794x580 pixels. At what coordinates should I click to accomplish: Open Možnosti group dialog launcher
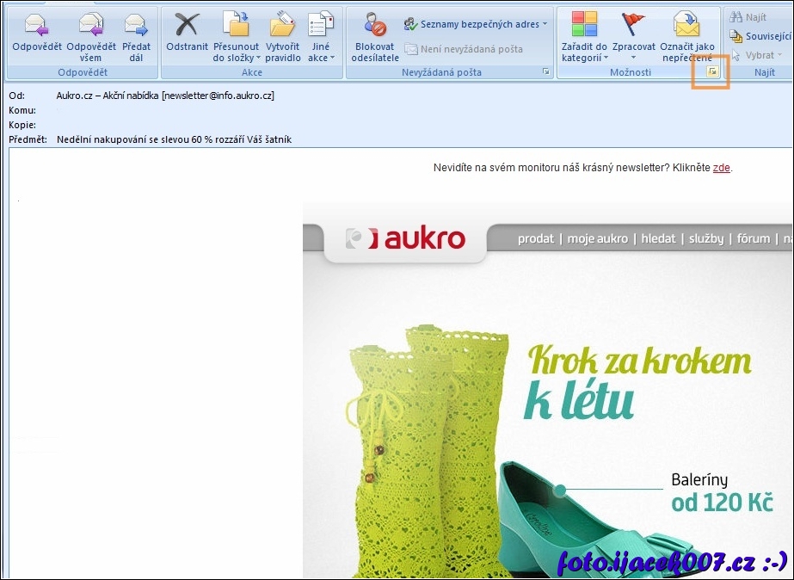(712, 73)
